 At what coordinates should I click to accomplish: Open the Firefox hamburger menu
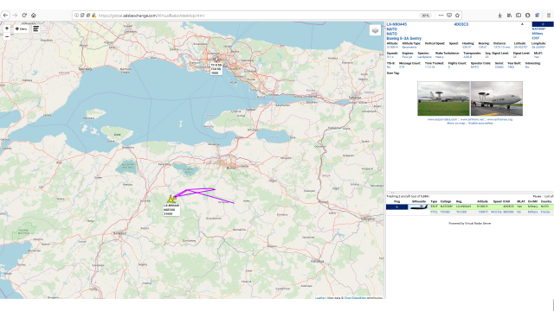[548, 16]
